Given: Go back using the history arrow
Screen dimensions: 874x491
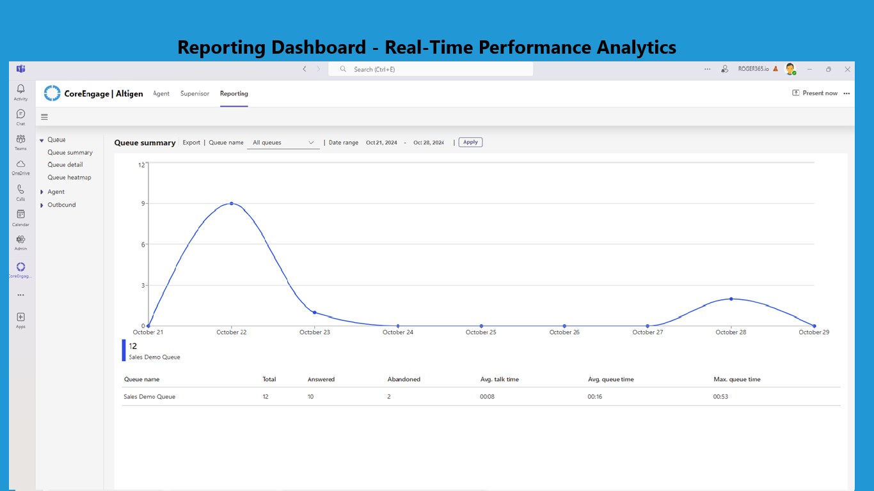Looking at the screenshot, I should coord(305,68).
